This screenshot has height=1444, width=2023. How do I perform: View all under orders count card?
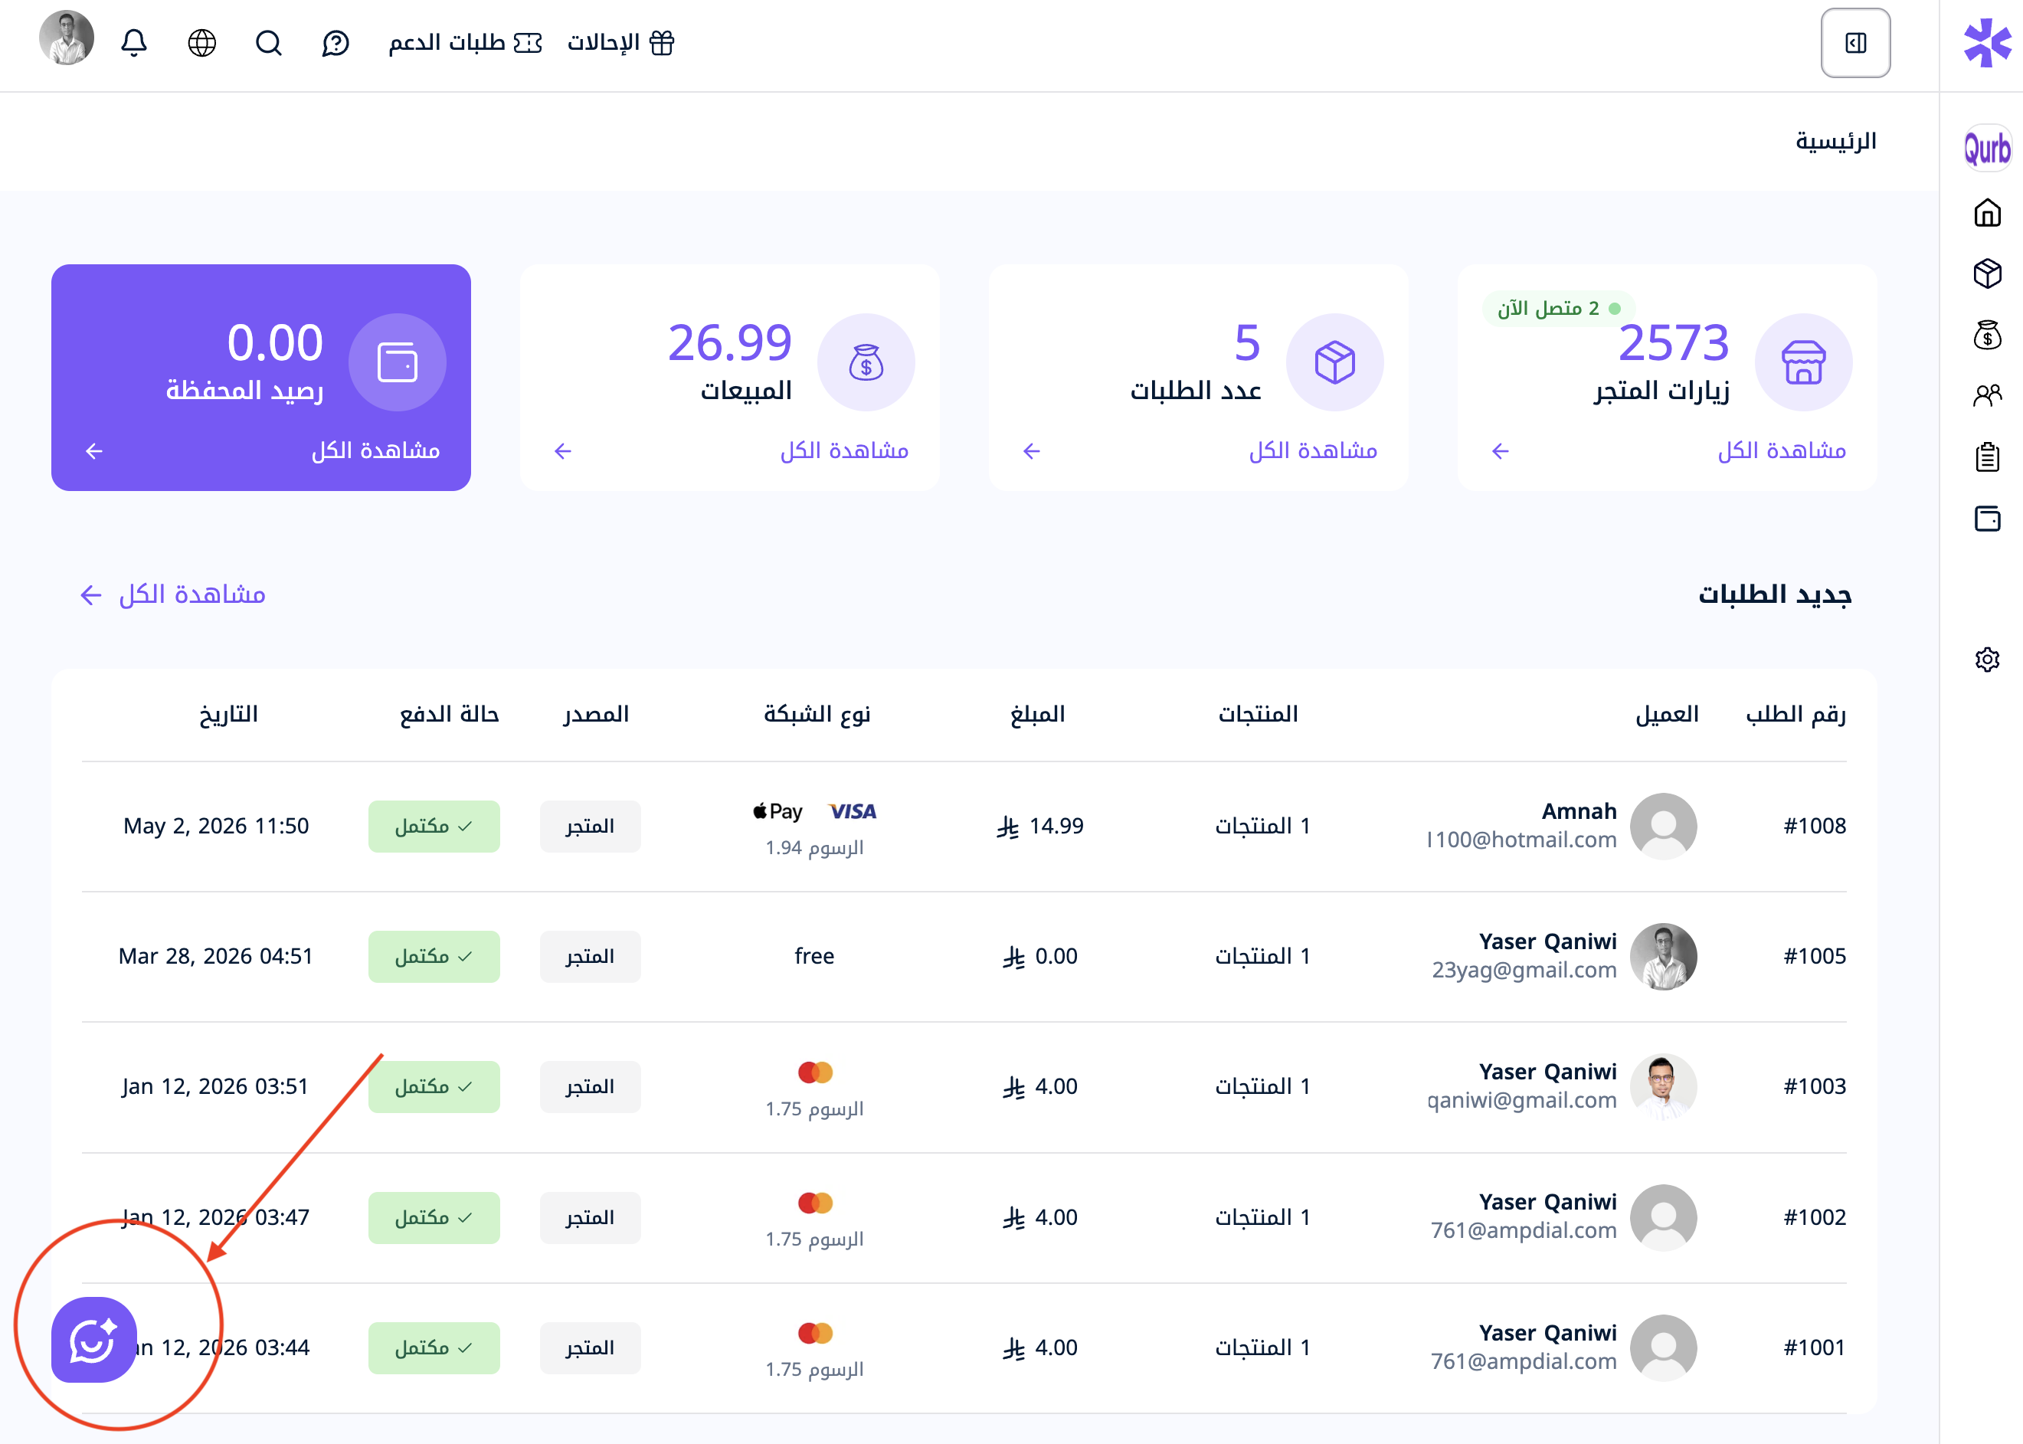coord(1313,450)
